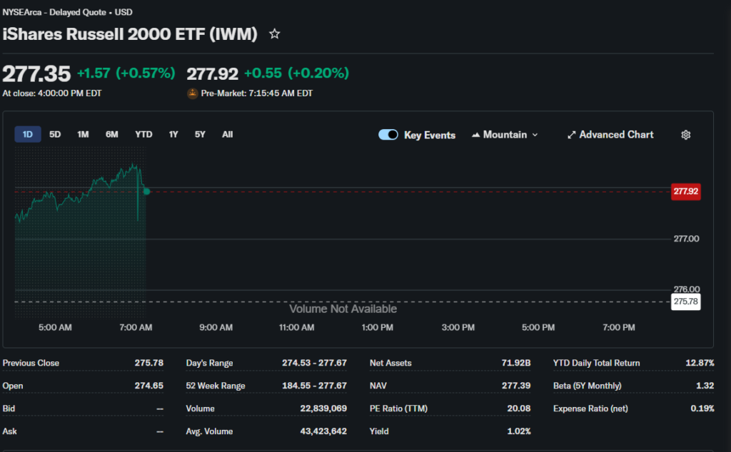Click the expand arrows icon beside Advanced Chart
The height and width of the screenshot is (452, 731).
pyautogui.click(x=571, y=135)
